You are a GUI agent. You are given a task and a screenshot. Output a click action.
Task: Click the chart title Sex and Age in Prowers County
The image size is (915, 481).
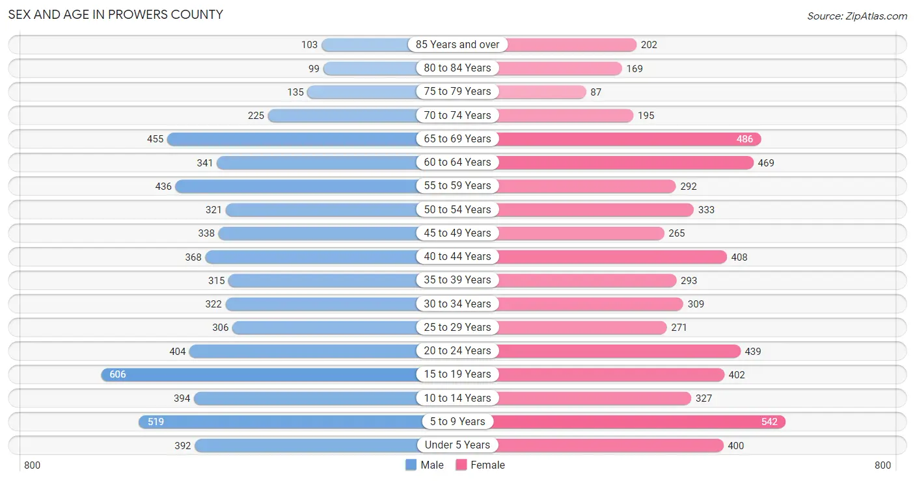tap(115, 14)
